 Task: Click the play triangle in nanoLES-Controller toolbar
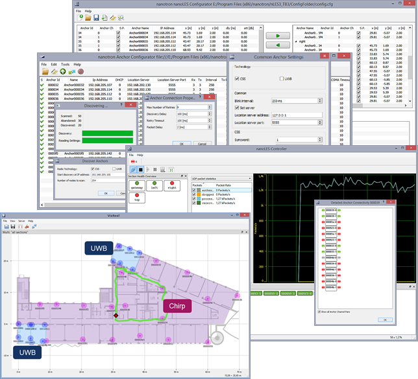[148, 170]
